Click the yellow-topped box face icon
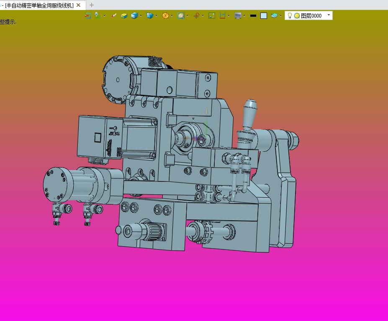The width and height of the screenshot is (388, 321). [x=124, y=16]
